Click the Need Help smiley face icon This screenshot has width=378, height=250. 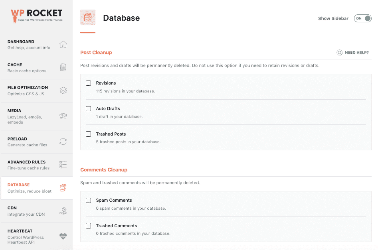coord(339,52)
